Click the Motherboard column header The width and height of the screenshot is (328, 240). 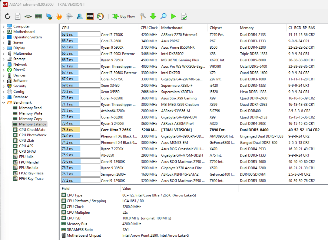coord(184,28)
